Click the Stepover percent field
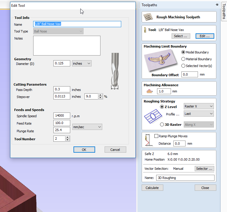 (91, 96)
